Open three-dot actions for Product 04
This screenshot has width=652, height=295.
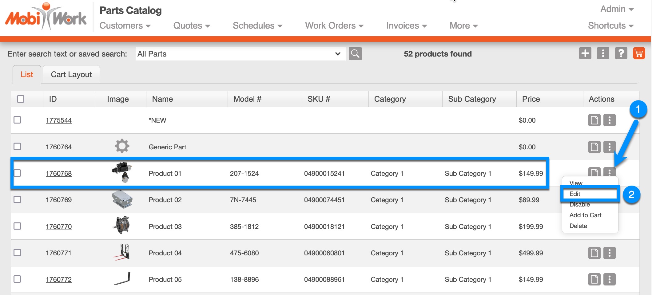609,253
